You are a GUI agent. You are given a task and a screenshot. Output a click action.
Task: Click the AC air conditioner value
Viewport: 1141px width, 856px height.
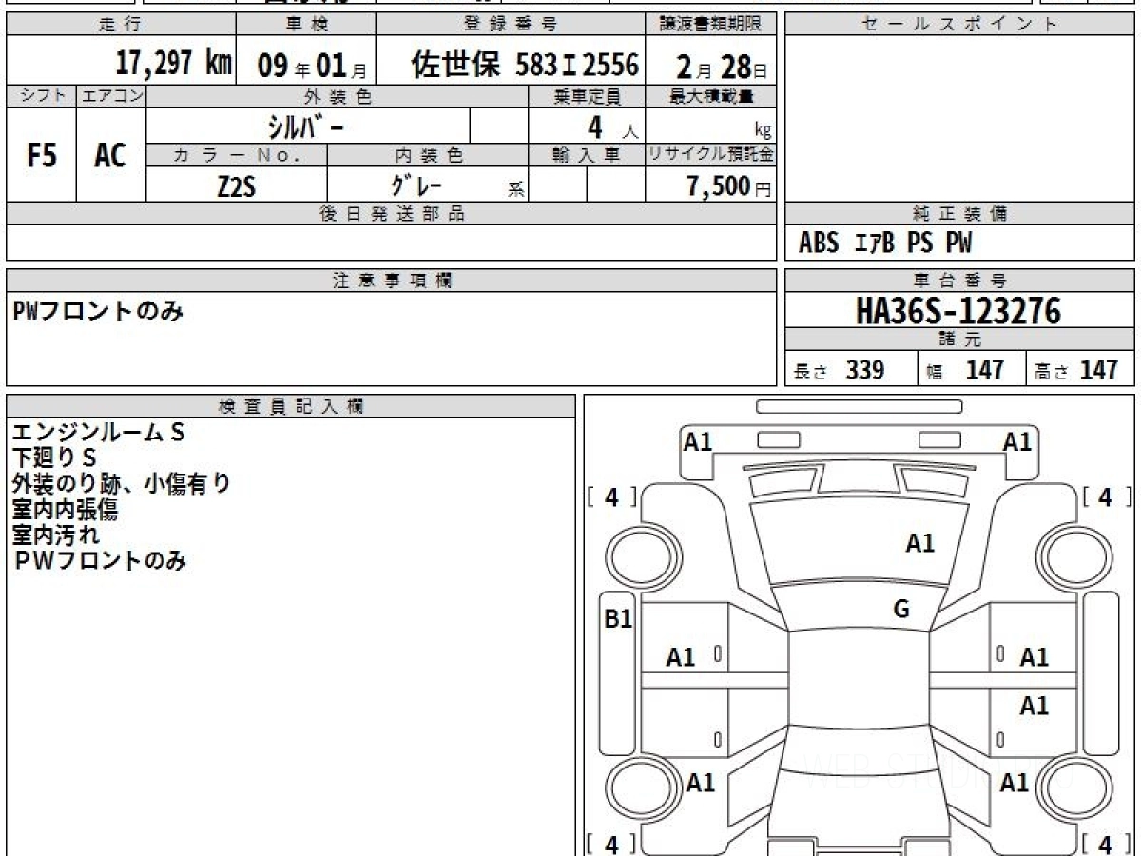point(110,156)
